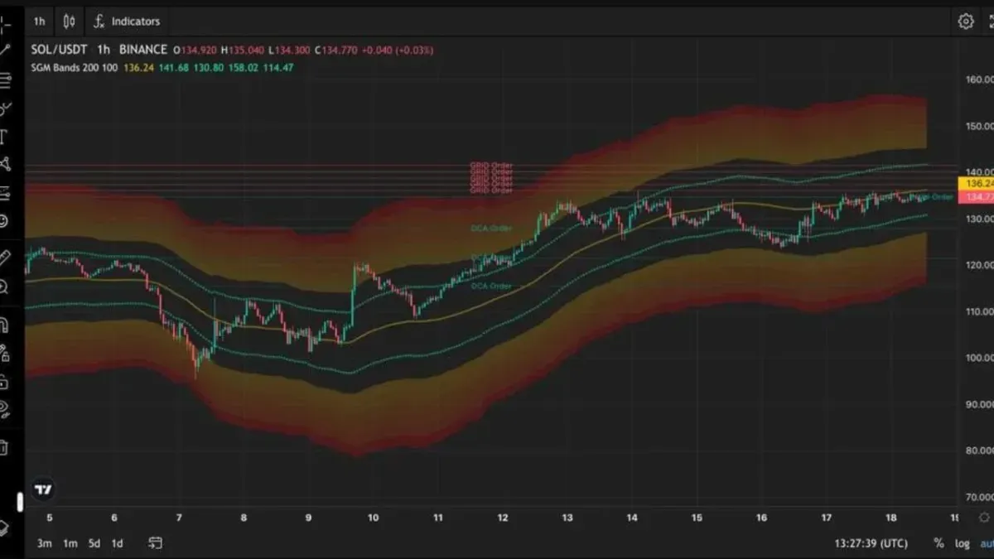
Task: Open chart settings gear
Action: point(966,22)
